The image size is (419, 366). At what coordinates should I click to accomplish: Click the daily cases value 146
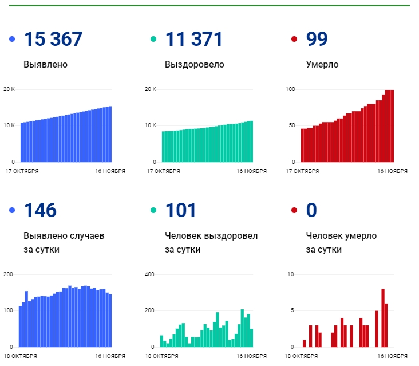[40, 210]
